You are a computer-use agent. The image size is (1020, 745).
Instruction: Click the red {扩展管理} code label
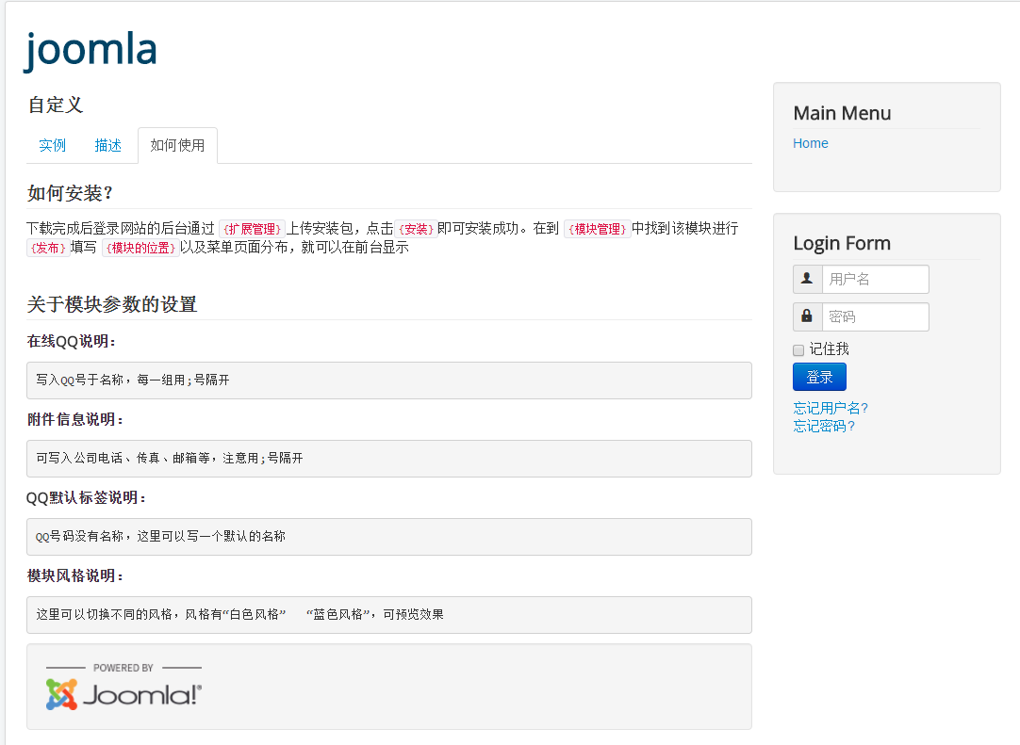pyautogui.click(x=253, y=229)
